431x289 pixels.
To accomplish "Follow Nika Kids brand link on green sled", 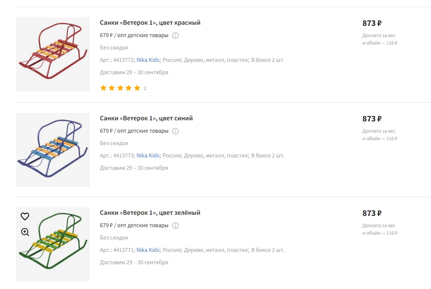I will (148, 250).
